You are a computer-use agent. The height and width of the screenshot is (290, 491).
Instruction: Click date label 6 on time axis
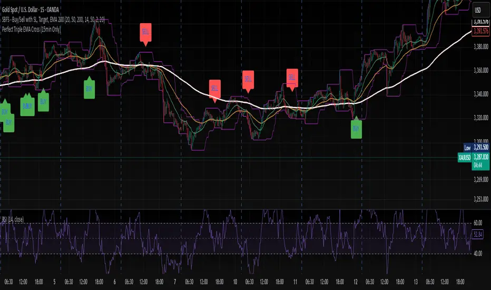point(115,282)
